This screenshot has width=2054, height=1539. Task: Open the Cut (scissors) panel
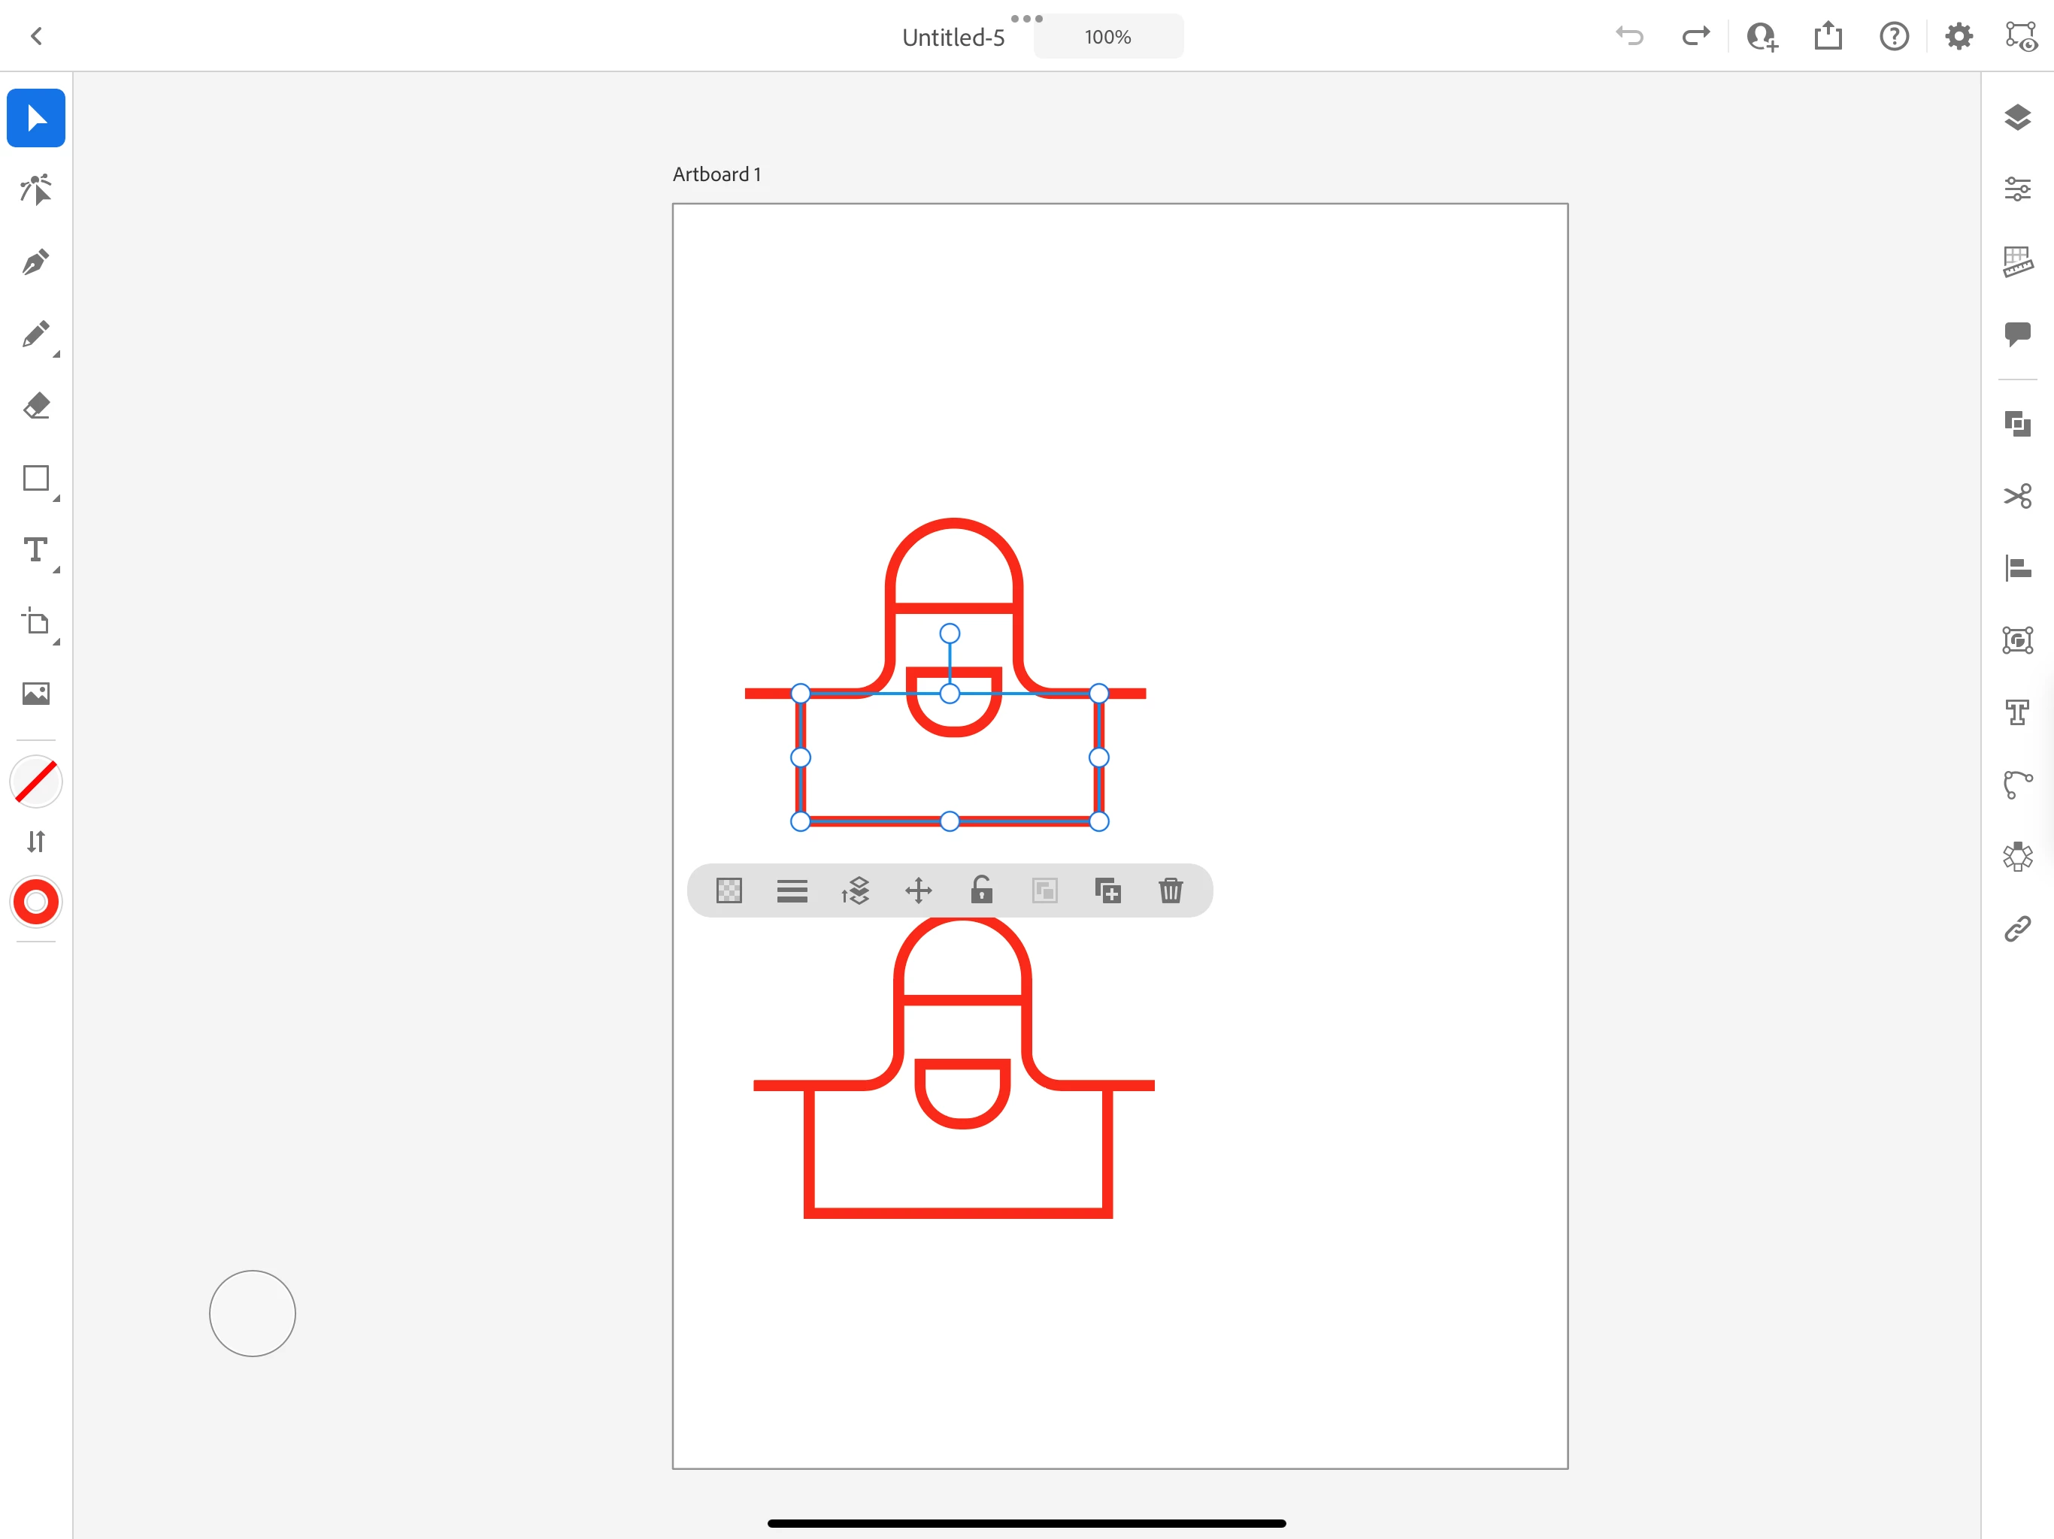2017,496
